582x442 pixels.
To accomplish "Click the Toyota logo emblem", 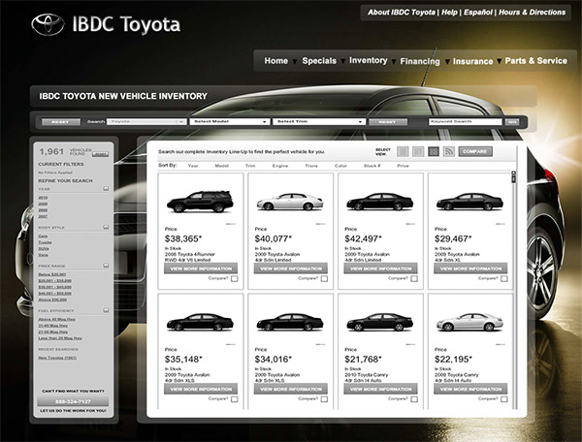I will pyautogui.click(x=48, y=24).
